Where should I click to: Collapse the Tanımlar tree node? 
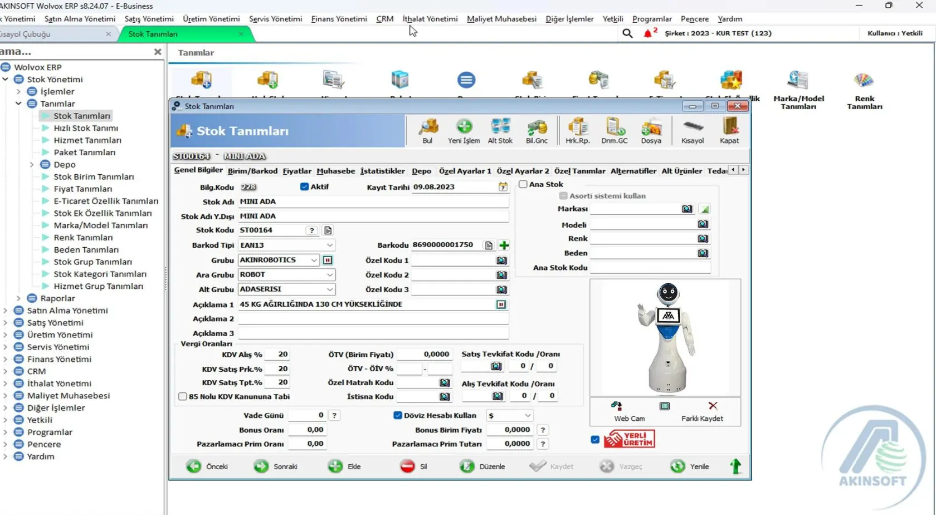click(x=18, y=104)
